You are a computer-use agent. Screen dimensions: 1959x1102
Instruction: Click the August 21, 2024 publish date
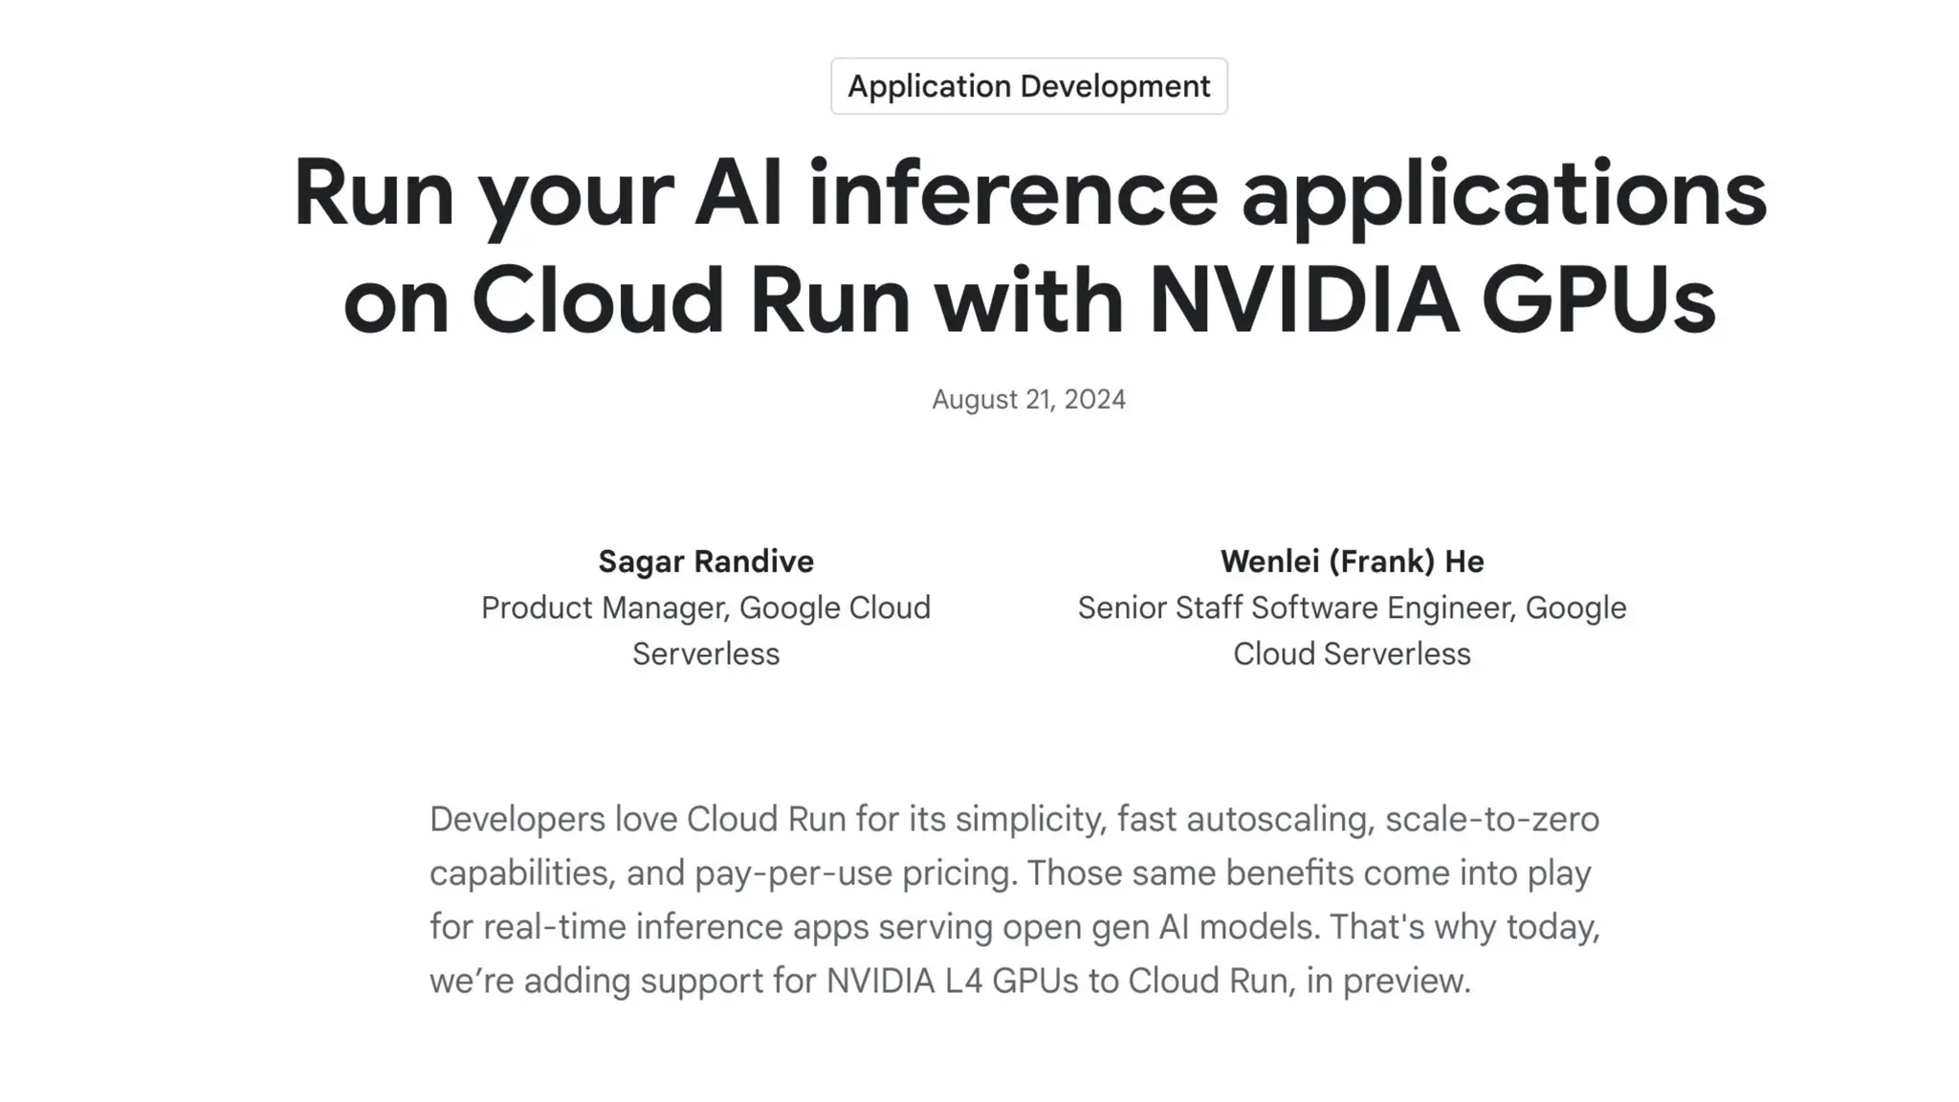[x=1028, y=399]
